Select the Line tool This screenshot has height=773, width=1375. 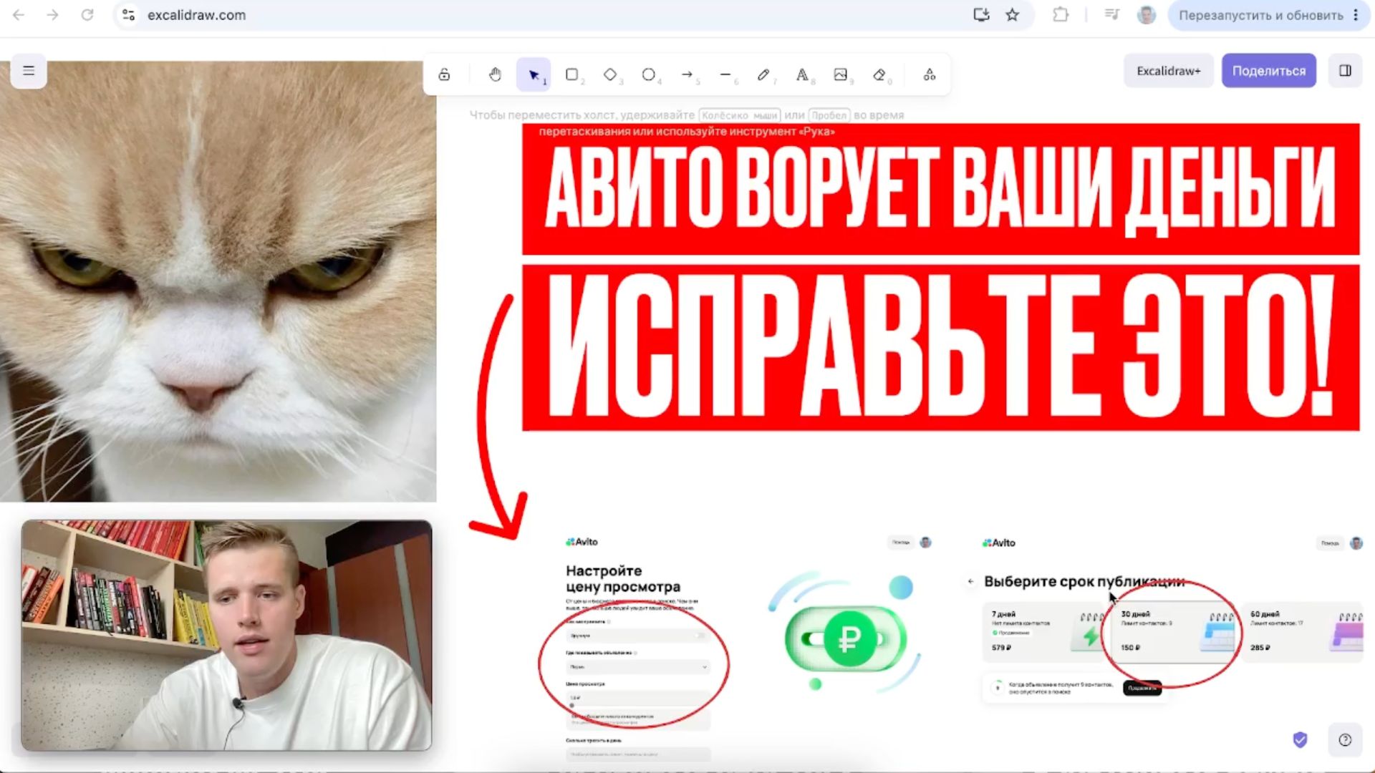725,74
